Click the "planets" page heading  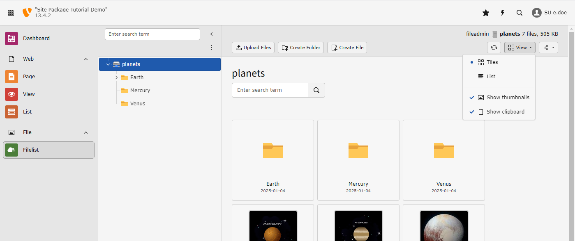[248, 73]
